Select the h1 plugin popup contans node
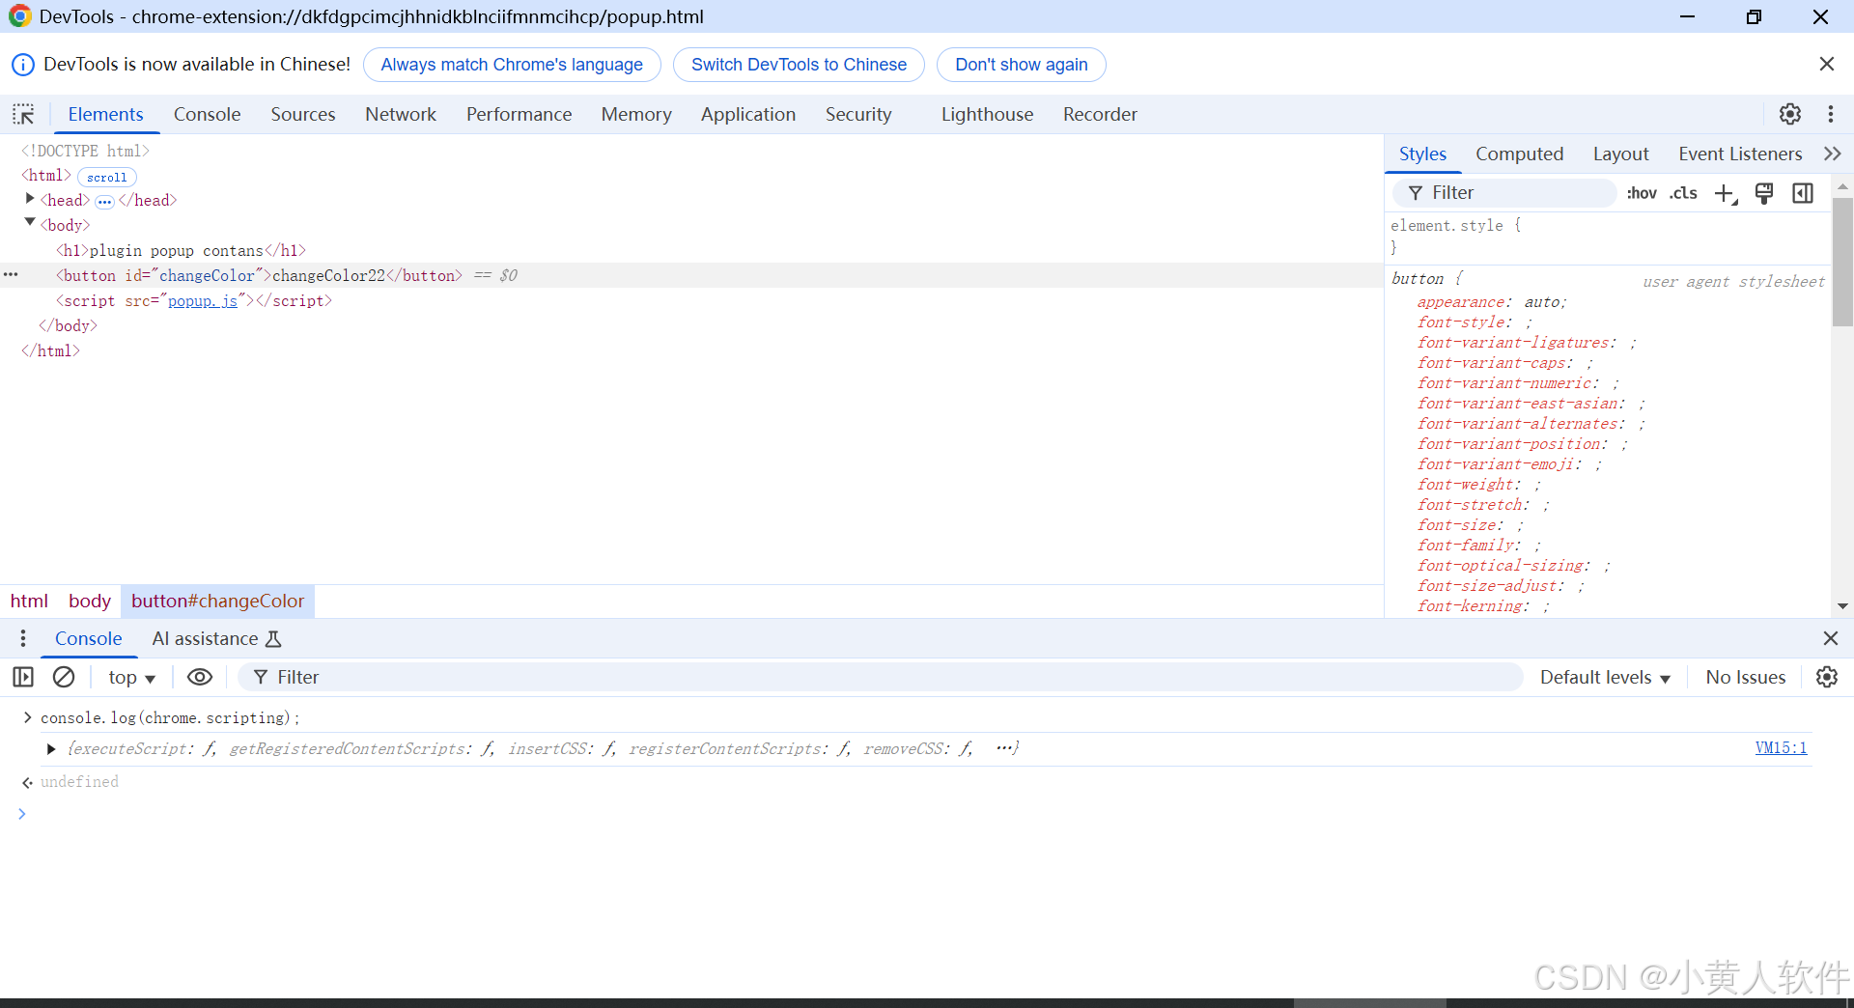The width and height of the screenshot is (1854, 1008). (x=181, y=250)
